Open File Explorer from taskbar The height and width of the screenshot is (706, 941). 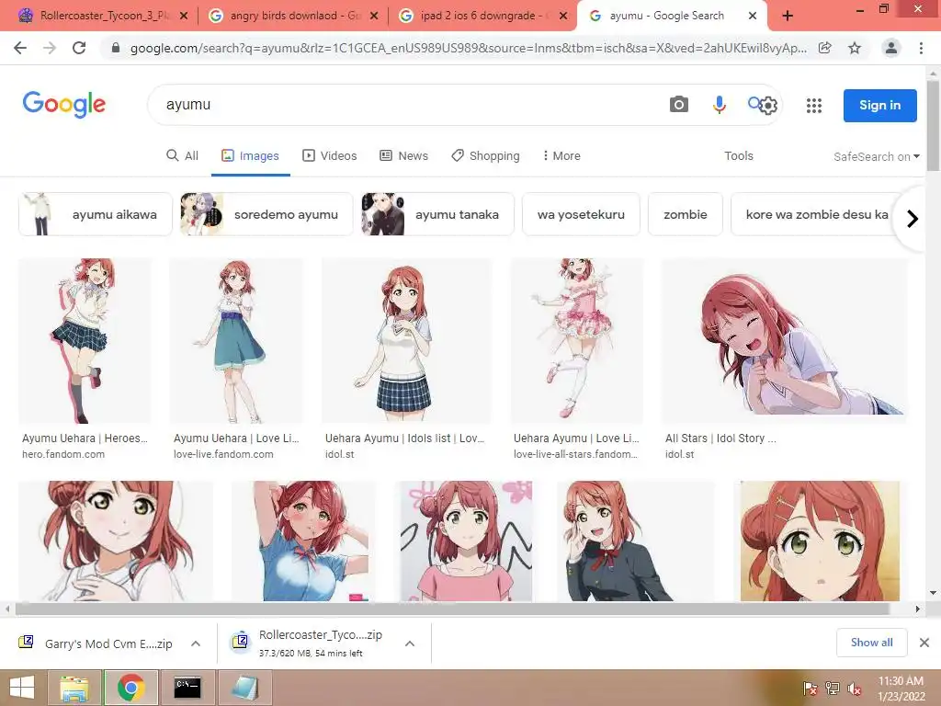[74, 688]
